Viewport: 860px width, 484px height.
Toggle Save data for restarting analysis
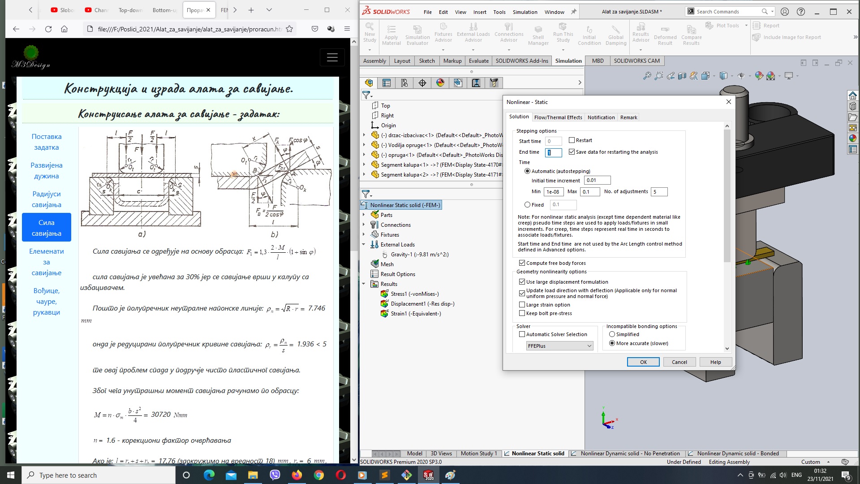(571, 151)
